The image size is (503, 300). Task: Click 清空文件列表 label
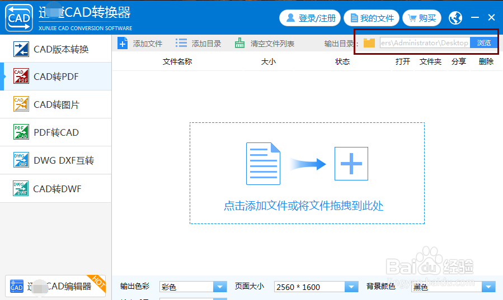[272, 44]
